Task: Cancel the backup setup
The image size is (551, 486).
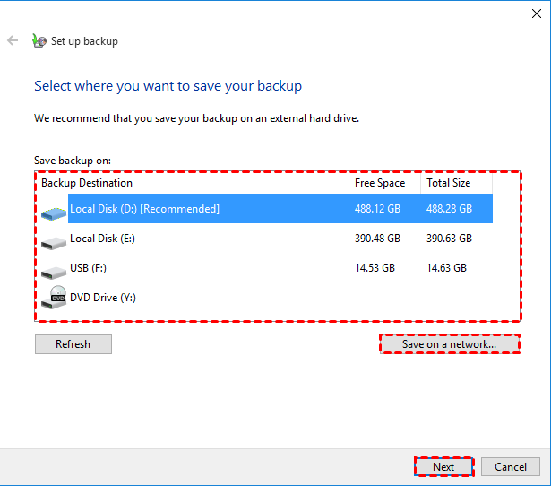Action: [x=511, y=466]
